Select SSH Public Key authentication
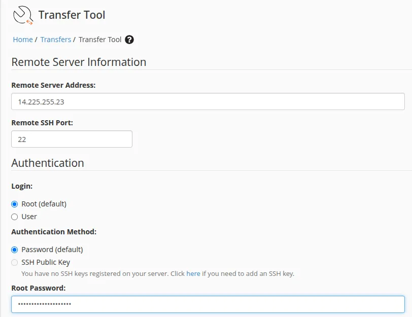 (14, 262)
